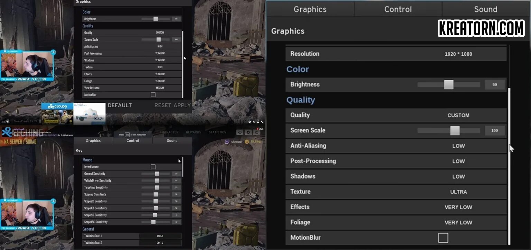This screenshot has width=531, height=250.
Task: Click the power exit icon in the lobby
Action: (x=257, y=132)
